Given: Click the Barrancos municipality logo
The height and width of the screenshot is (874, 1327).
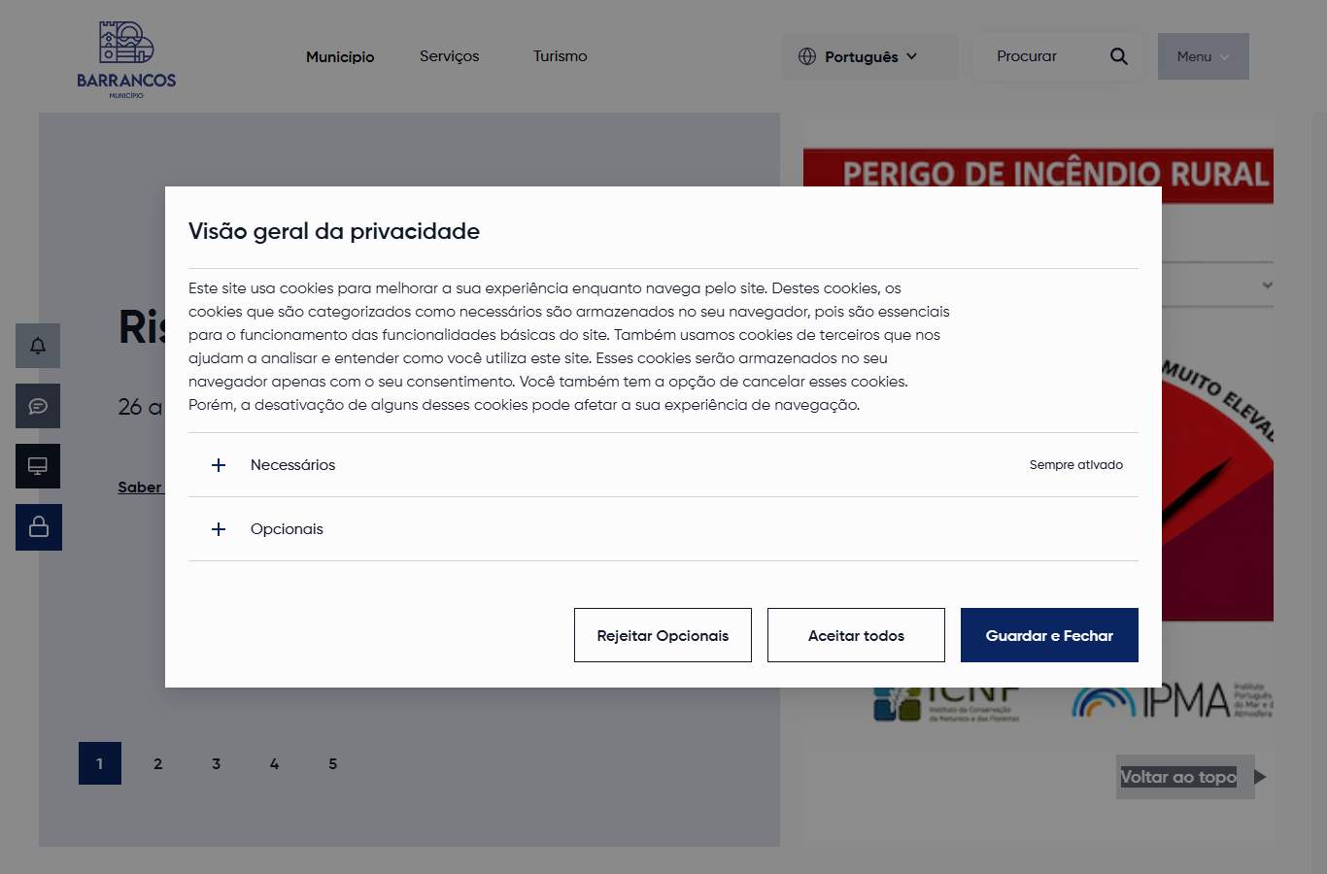Looking at the screenshot, I should click(x=126, y=59).
